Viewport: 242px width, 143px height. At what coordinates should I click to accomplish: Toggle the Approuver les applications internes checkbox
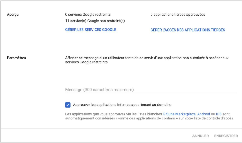[x=68, y=105]
